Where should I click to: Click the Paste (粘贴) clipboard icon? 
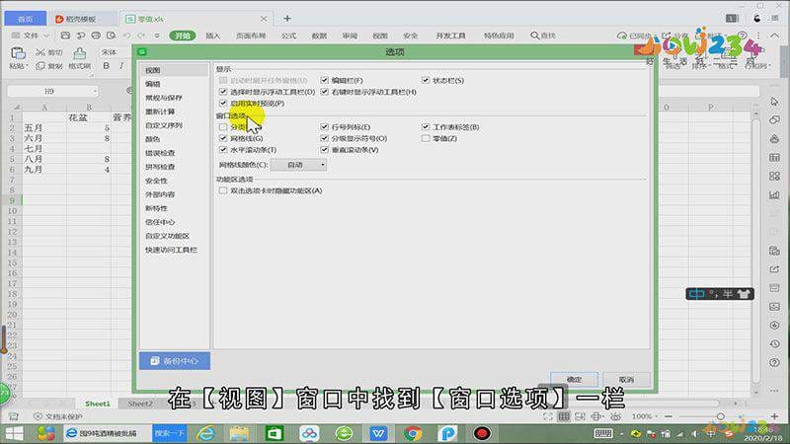pos(18,53)
